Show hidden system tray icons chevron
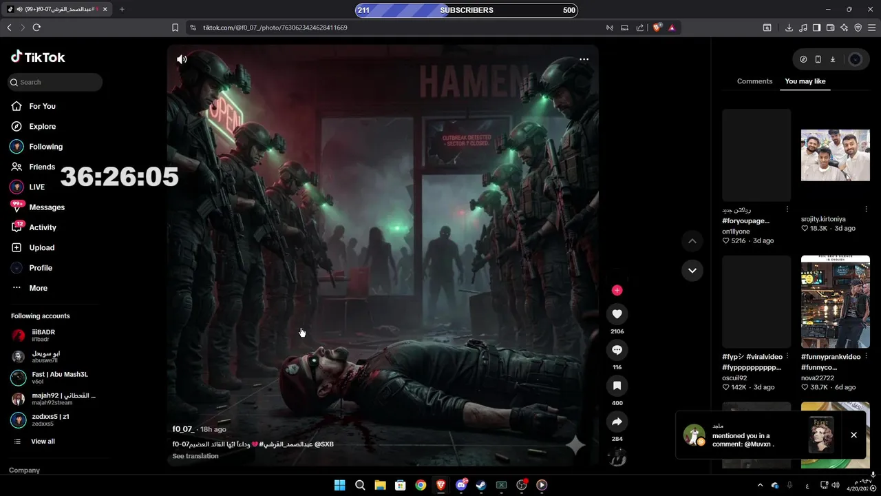This screenshot has height=496, width=881. [760, 485]
